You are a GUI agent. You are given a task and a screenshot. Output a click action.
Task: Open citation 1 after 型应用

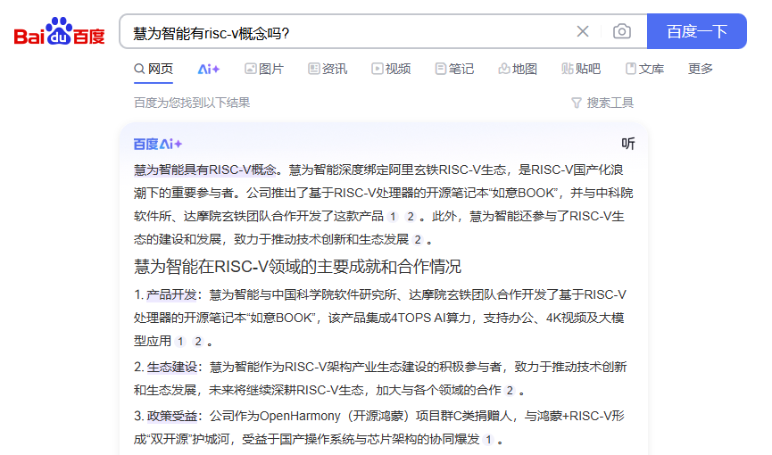(180, 342)
